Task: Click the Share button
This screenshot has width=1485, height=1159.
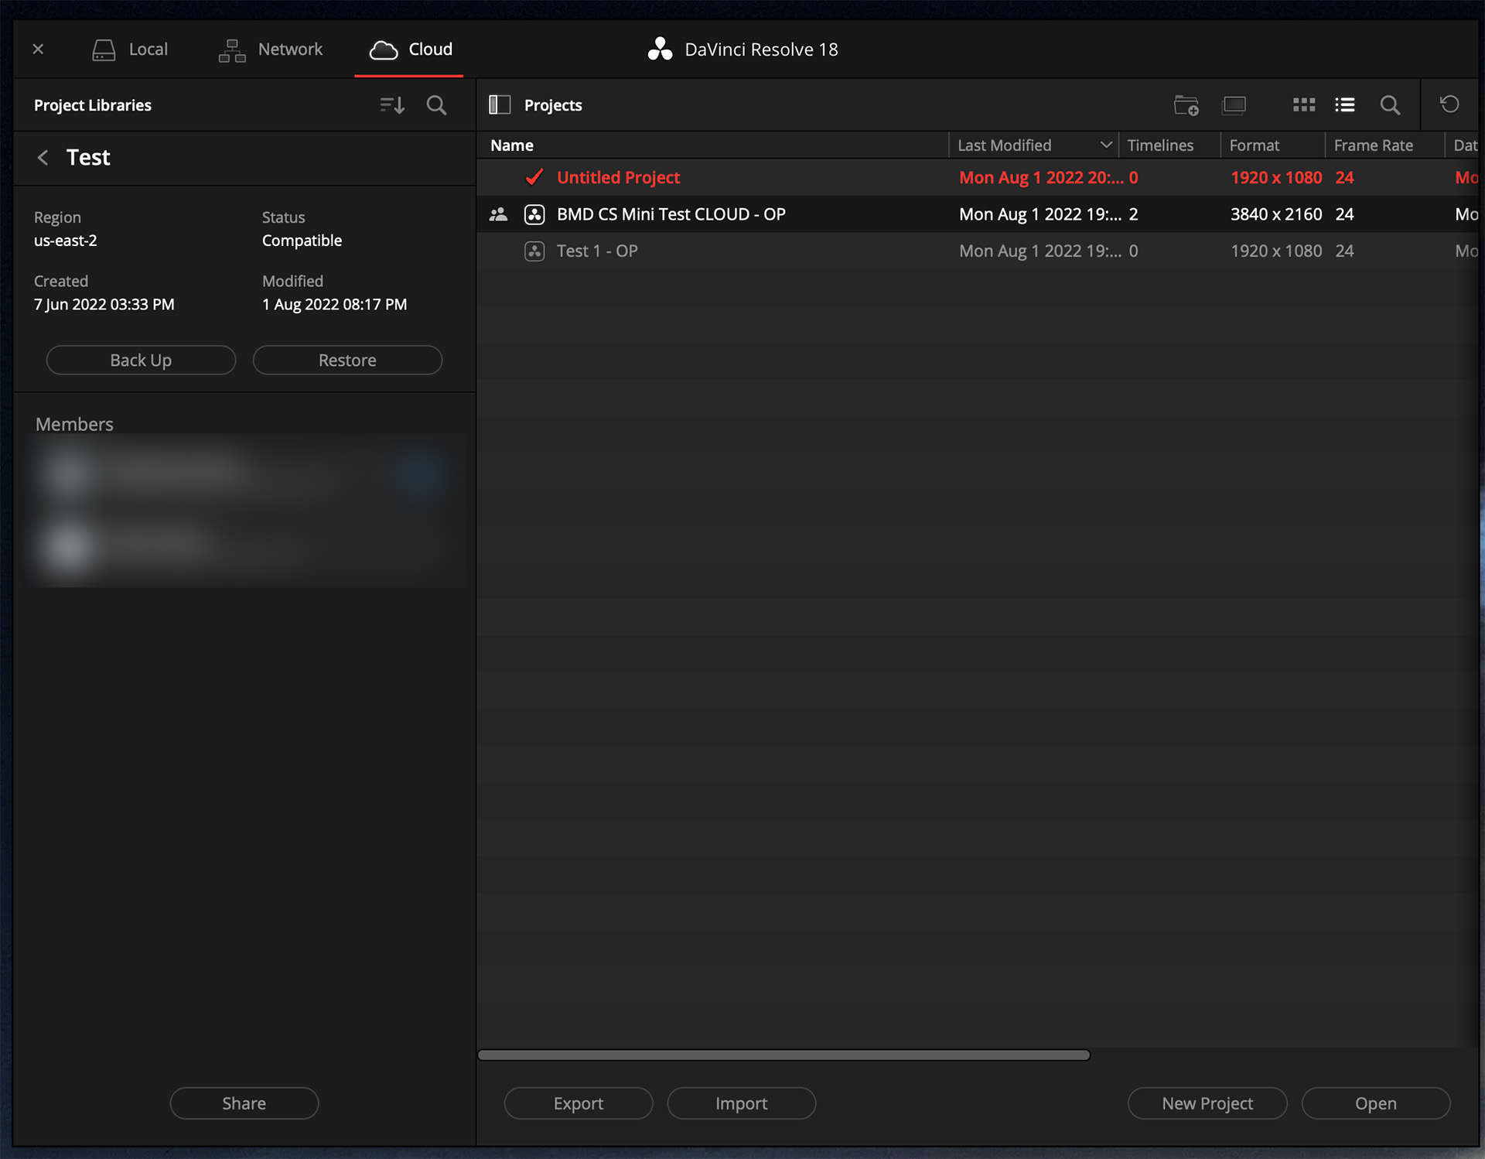Action: coord(244,1103)
